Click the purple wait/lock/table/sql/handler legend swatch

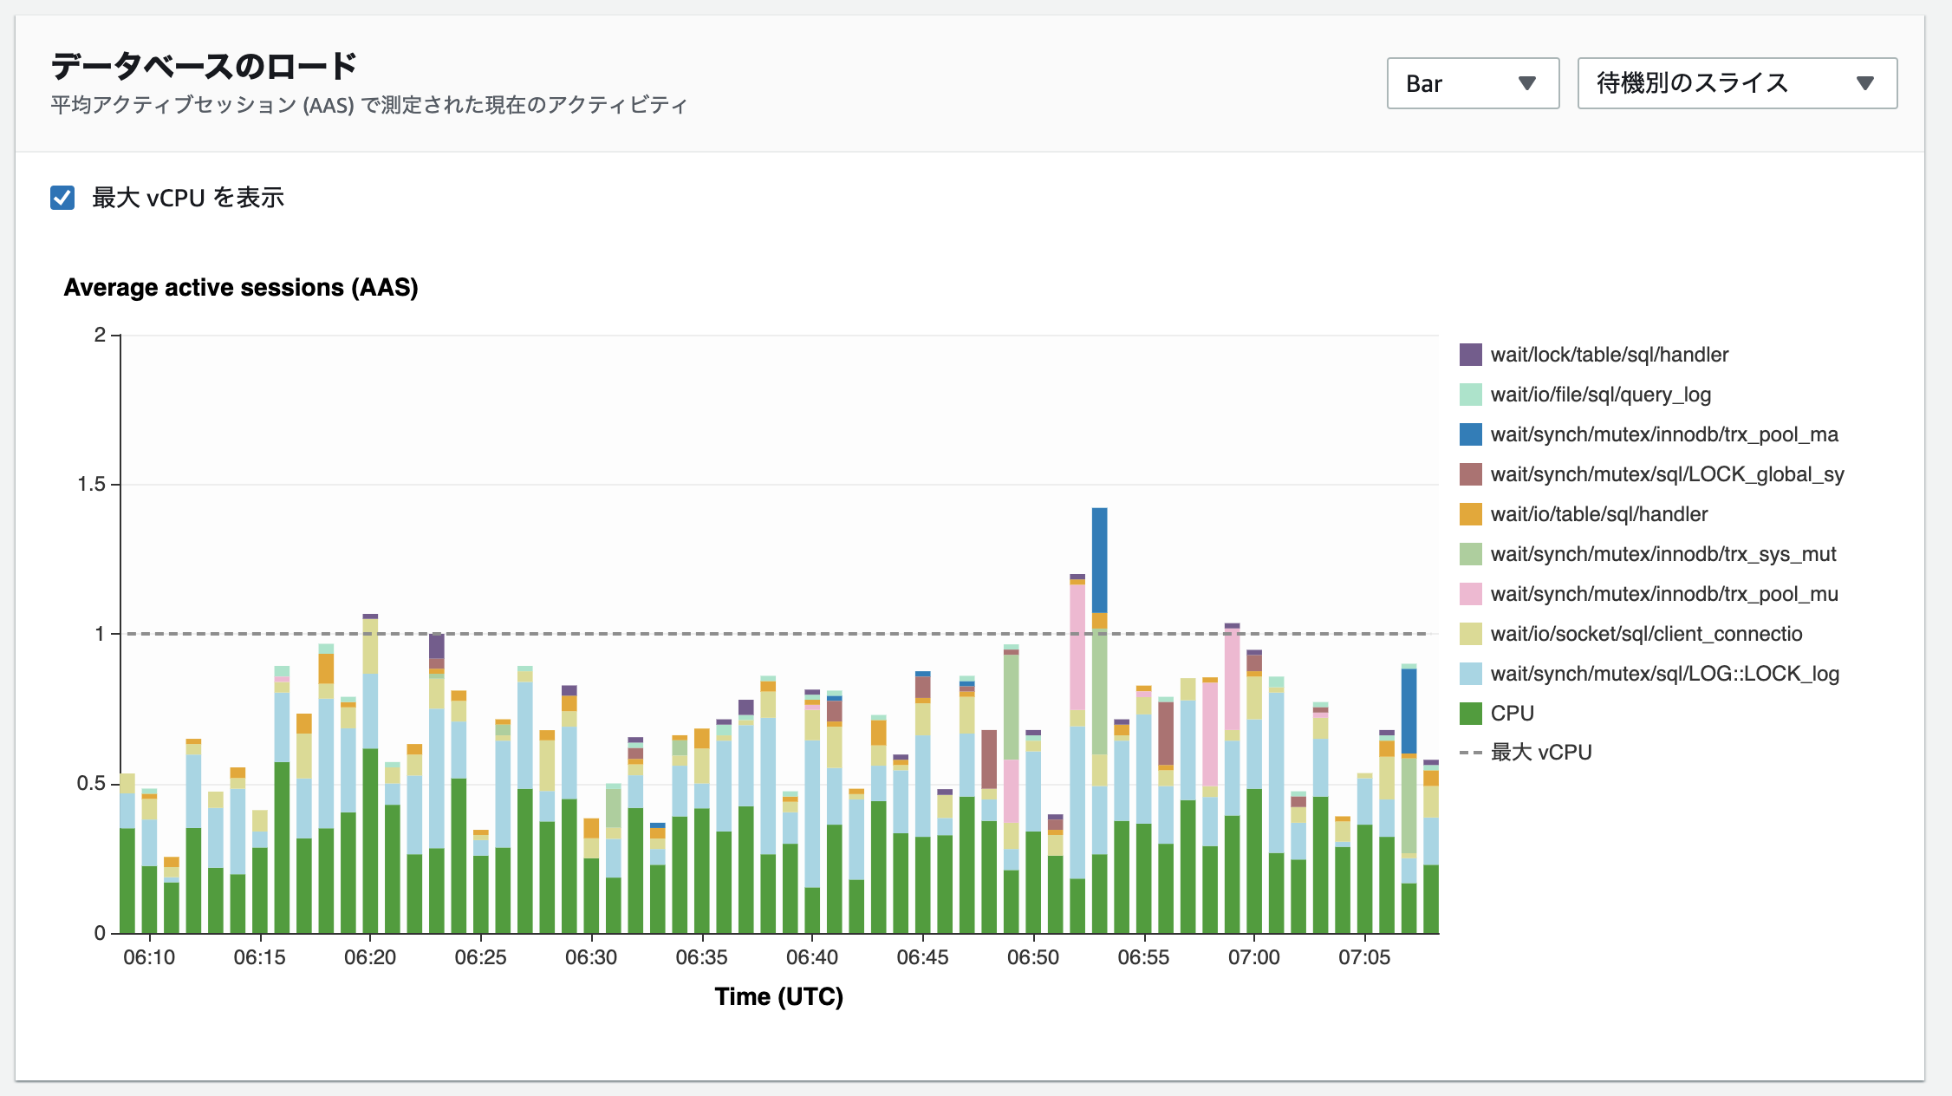click(1470, 355)
